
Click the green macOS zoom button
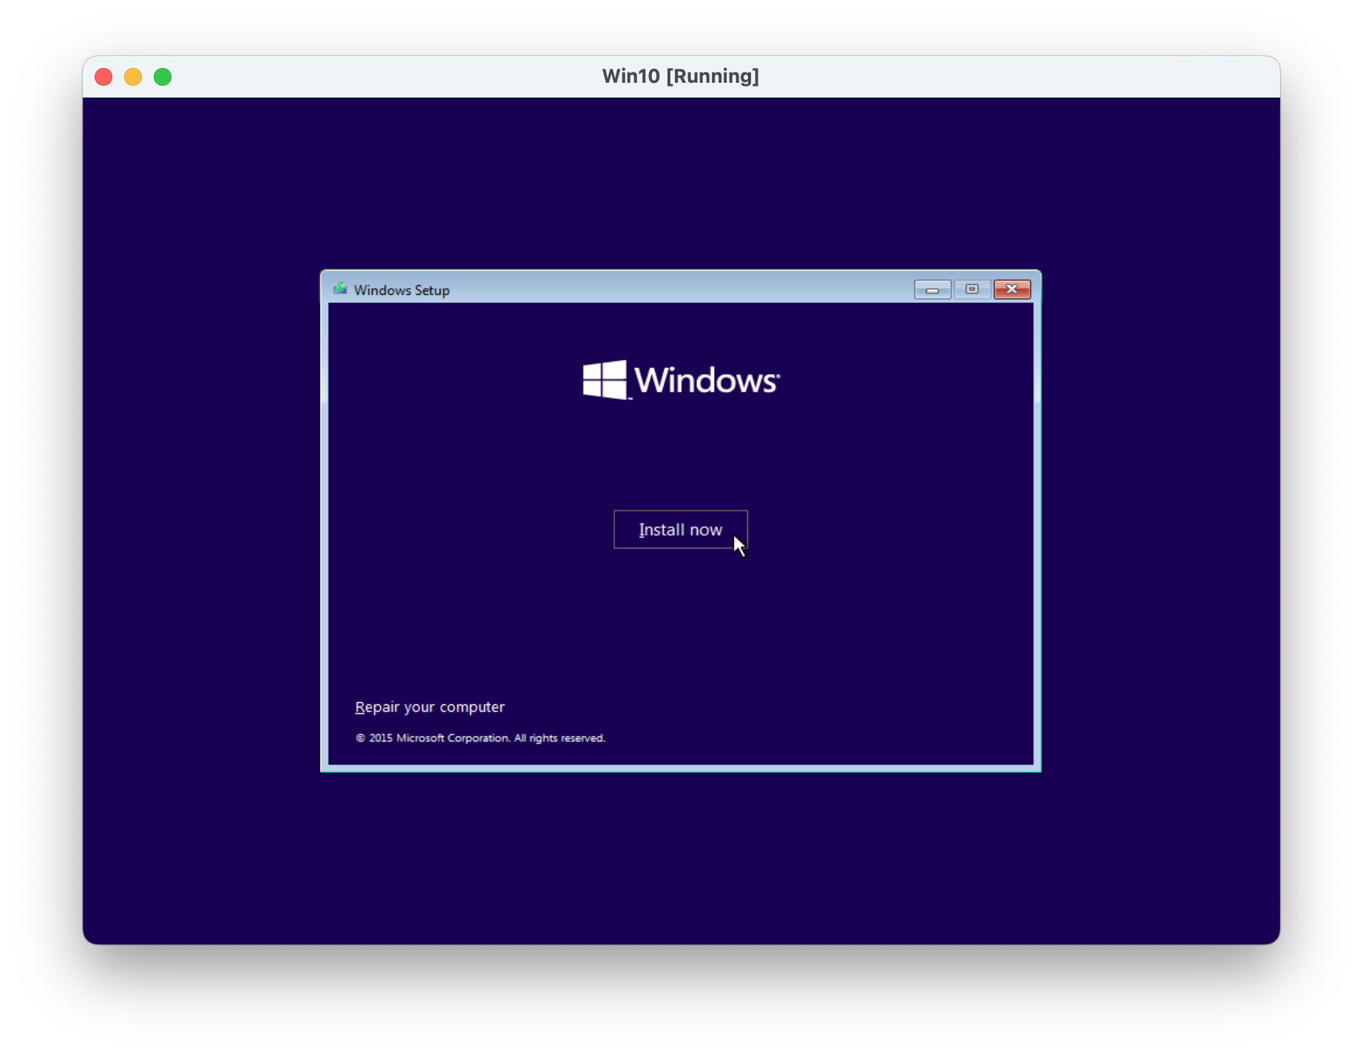click(x=163, y=77)
